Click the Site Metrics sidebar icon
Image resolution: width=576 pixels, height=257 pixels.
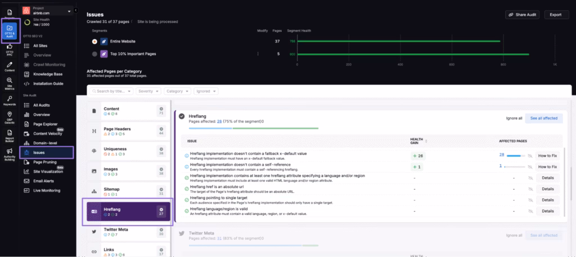pyautogui.click(x=10, y=84)
